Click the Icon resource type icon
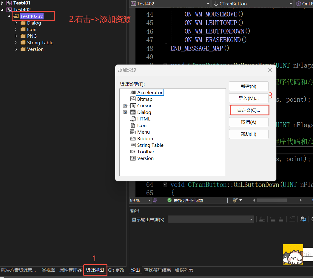Viewport: 313px width, 278px height. point(133,126)
